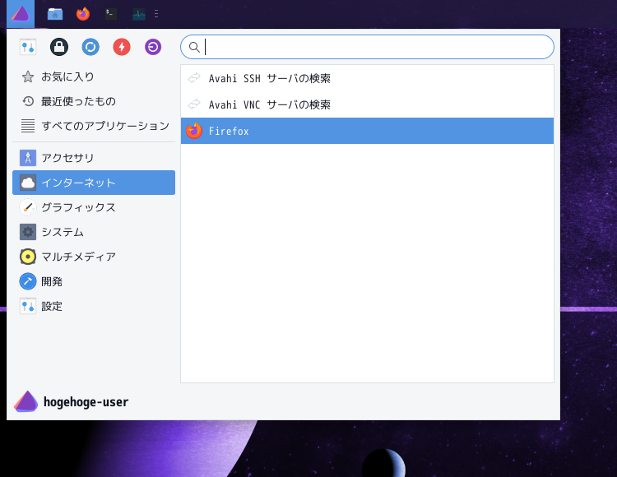Launch Firefox from the top panel
617x477 pixels.
(x=83, y=14)
